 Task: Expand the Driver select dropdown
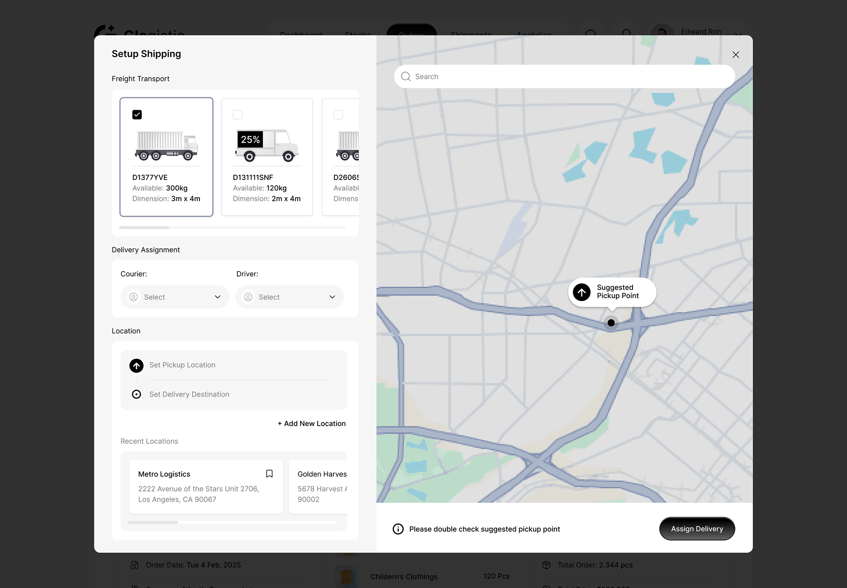[x=289, y=297]
